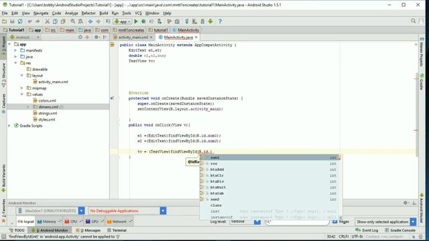Open the Build Variants side panel
Screen dimensions: 429x241
(x=3, y=178)
